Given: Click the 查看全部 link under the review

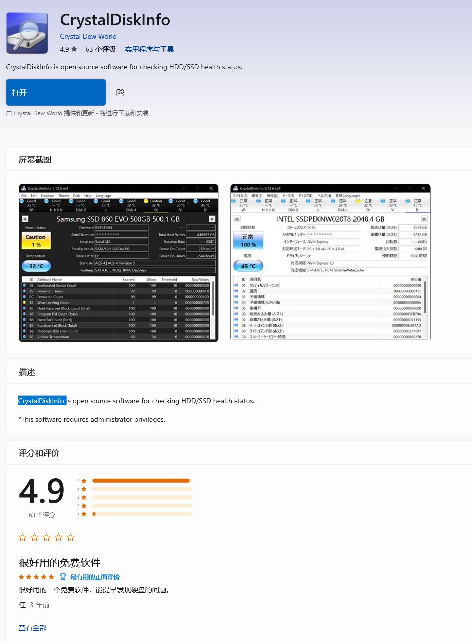Looking at the screenshot, I should [33, 627].
